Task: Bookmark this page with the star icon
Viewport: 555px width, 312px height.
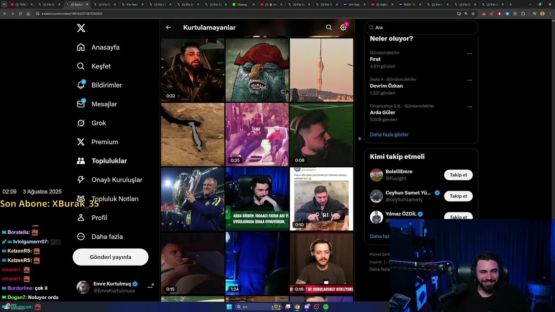Action: coord(473,13)
